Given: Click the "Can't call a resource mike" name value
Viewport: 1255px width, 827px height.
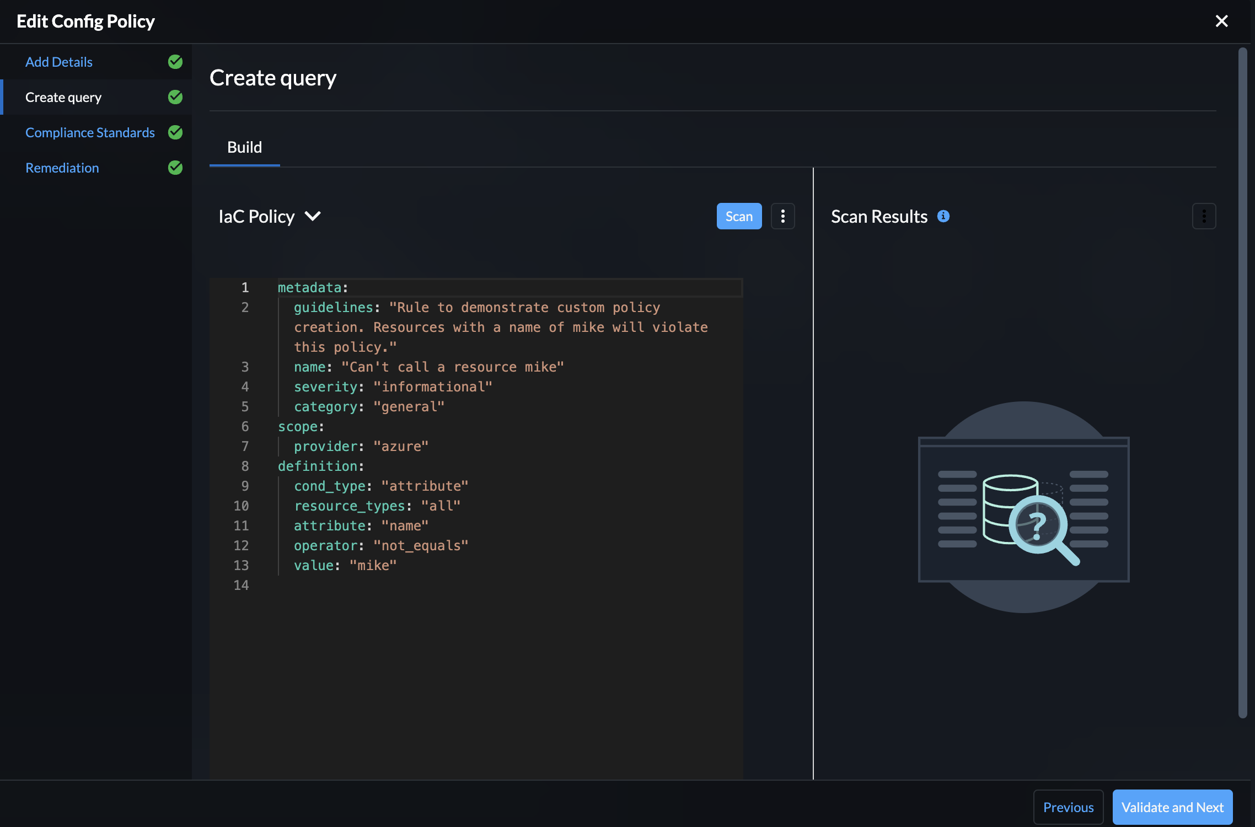Looking at the screenshot, I should [x=453, y=367].
